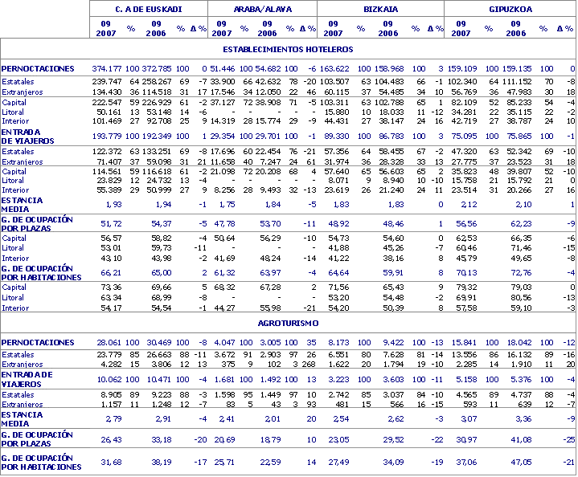Select PERNOCTACIONES row label in the hoteleros section
The width and height of the screenshot is (578, 477).
tap(38, 69)
